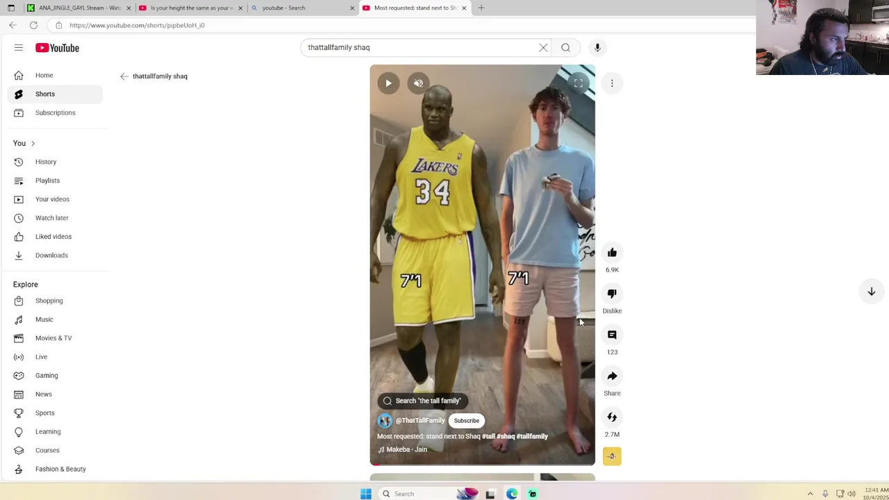Play the Short with the play button
Image resolution: width=889 pixels, height=500 pixels.
point(388,83)
